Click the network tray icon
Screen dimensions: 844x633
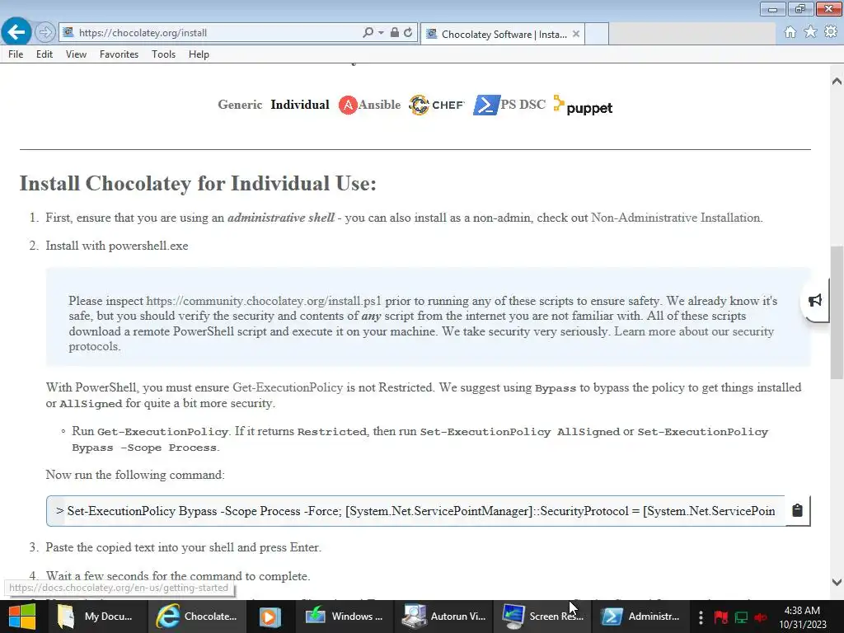pyautogui.click(x=741, y=617)
